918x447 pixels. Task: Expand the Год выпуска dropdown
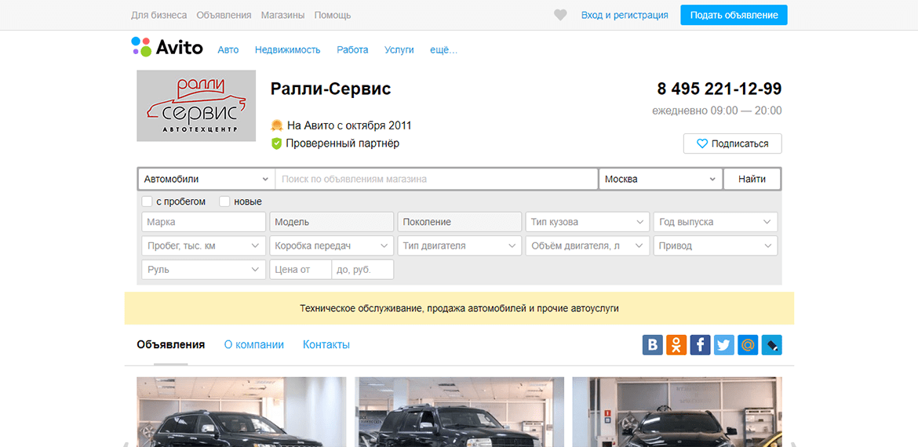pos(716,223)
